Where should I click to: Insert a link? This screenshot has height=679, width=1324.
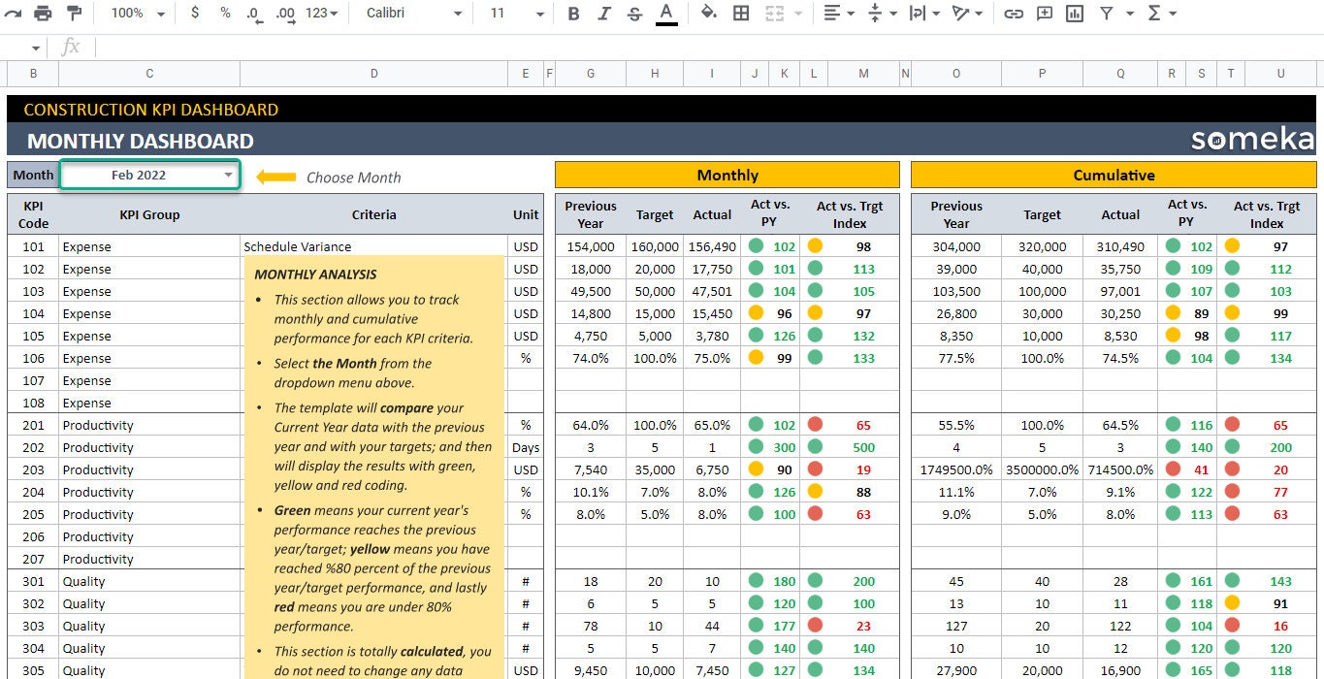(x=1014, y=14)
